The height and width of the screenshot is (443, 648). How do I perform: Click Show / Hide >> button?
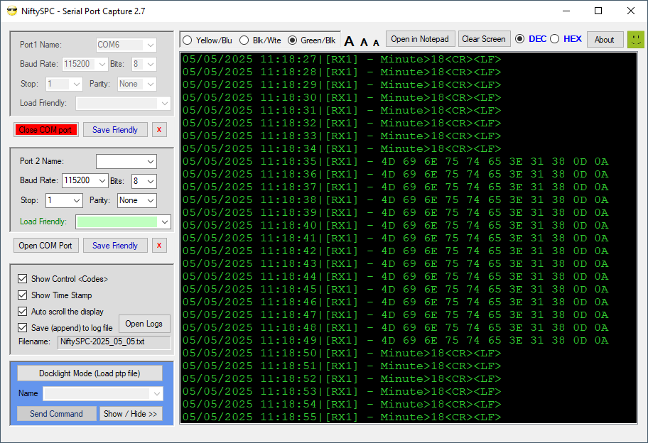click(131, 414)
